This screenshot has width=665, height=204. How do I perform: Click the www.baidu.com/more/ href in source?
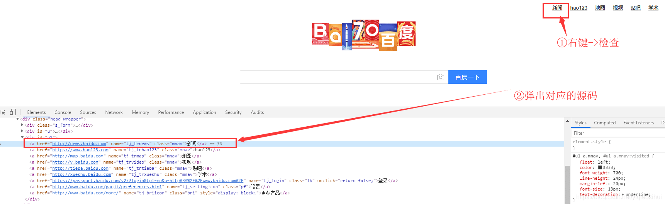[85, 193]
